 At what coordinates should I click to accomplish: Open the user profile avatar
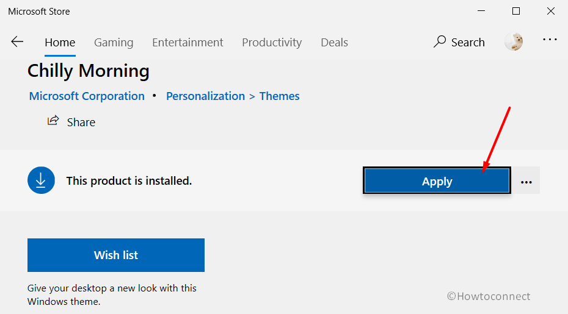pos(514,41)
